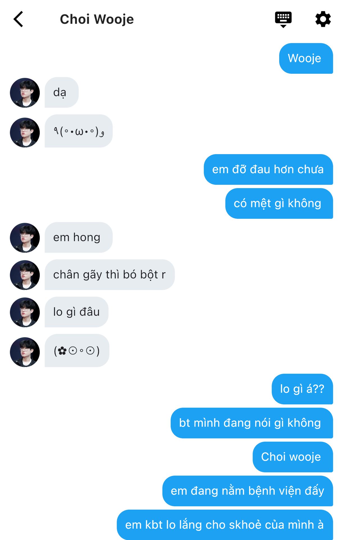343x540 pixels.
Task: Tap the Choi Wooje chat title
Action: click(x=97, y=19)
